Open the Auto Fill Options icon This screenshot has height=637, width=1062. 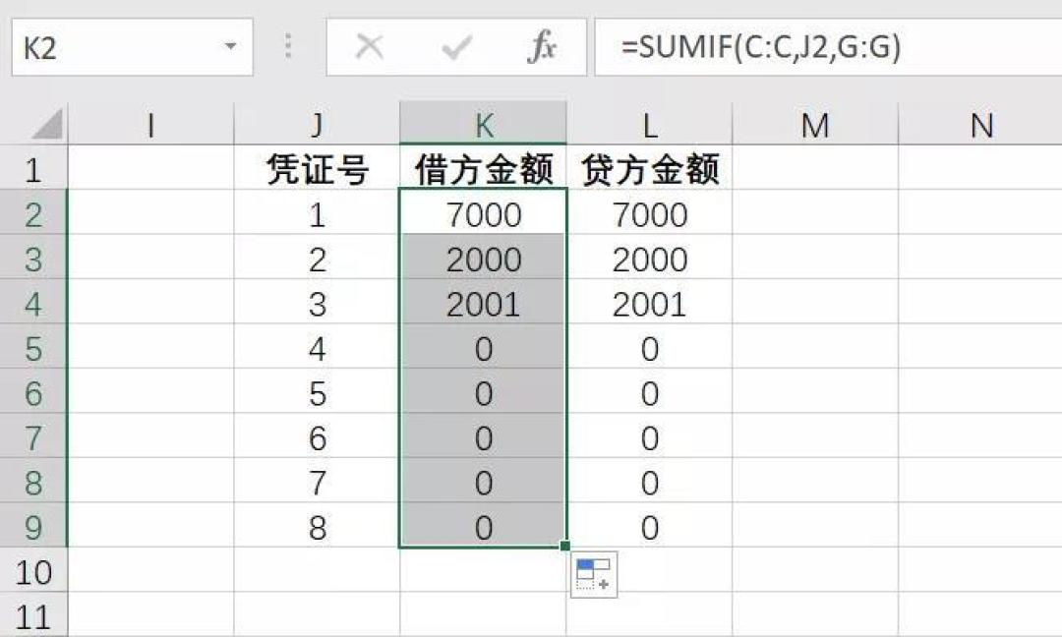[594, 575]
